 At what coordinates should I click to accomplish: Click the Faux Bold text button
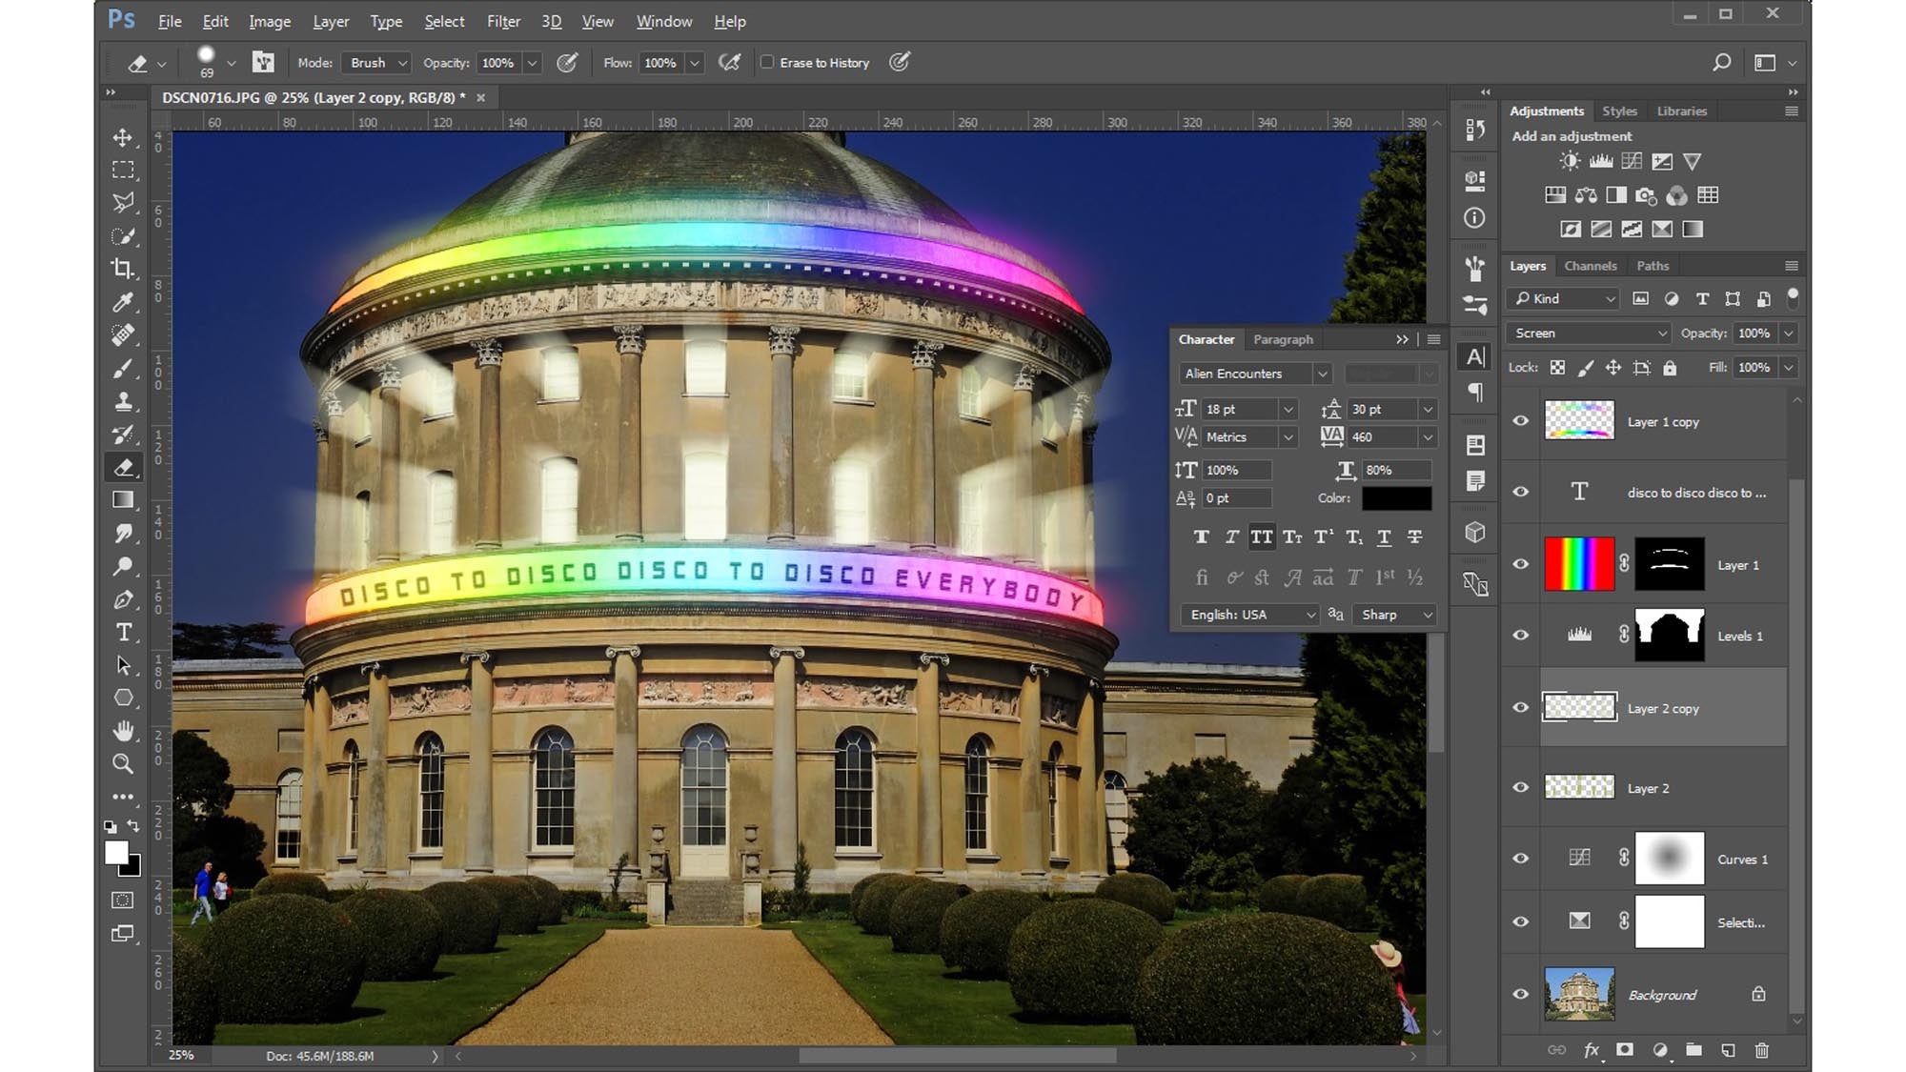(1201, 537)
